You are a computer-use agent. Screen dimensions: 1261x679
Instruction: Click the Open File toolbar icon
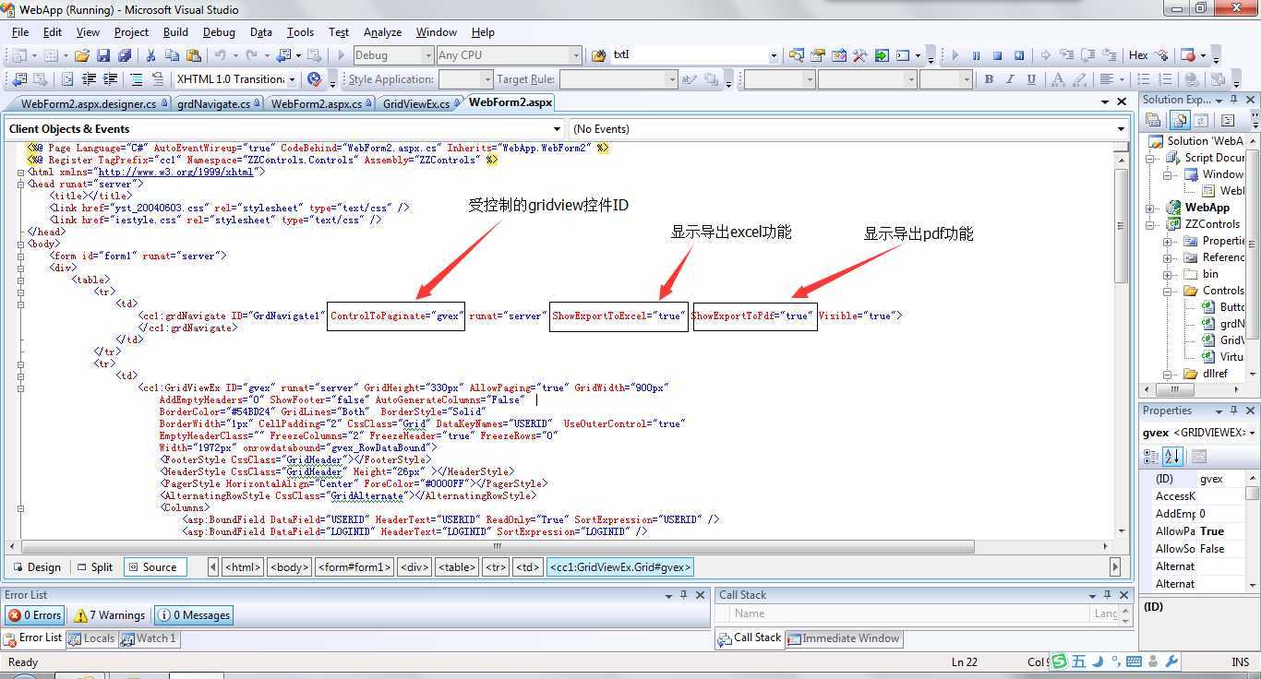point(82,55)
